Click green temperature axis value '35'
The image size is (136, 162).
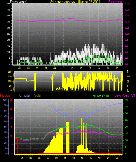(x=126, y=107)
